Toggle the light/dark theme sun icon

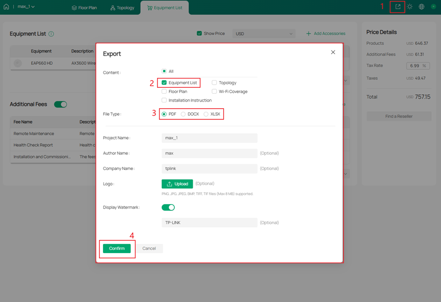pos(410,7)
